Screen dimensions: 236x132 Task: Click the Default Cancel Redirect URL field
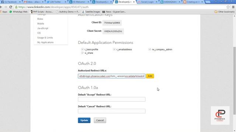(x=112, y=111)
